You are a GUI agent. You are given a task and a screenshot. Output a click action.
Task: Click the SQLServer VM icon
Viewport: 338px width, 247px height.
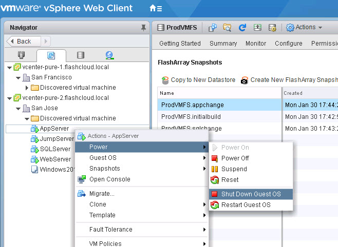click(35, 149)
